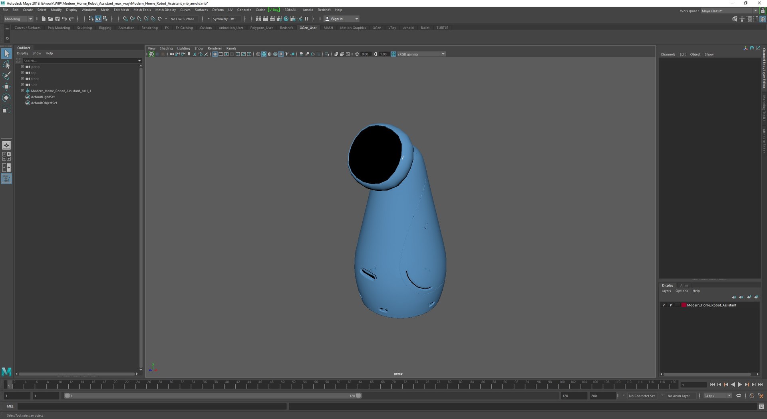Open the Modeling menu set dropdown
Screen dimensions: 767x419
(18, 19)
